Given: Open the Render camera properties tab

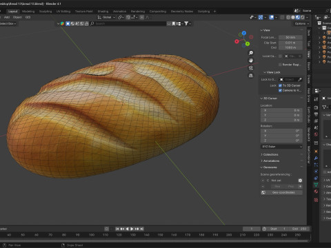Looking at the screenshot, I should [x=316, y=107].
